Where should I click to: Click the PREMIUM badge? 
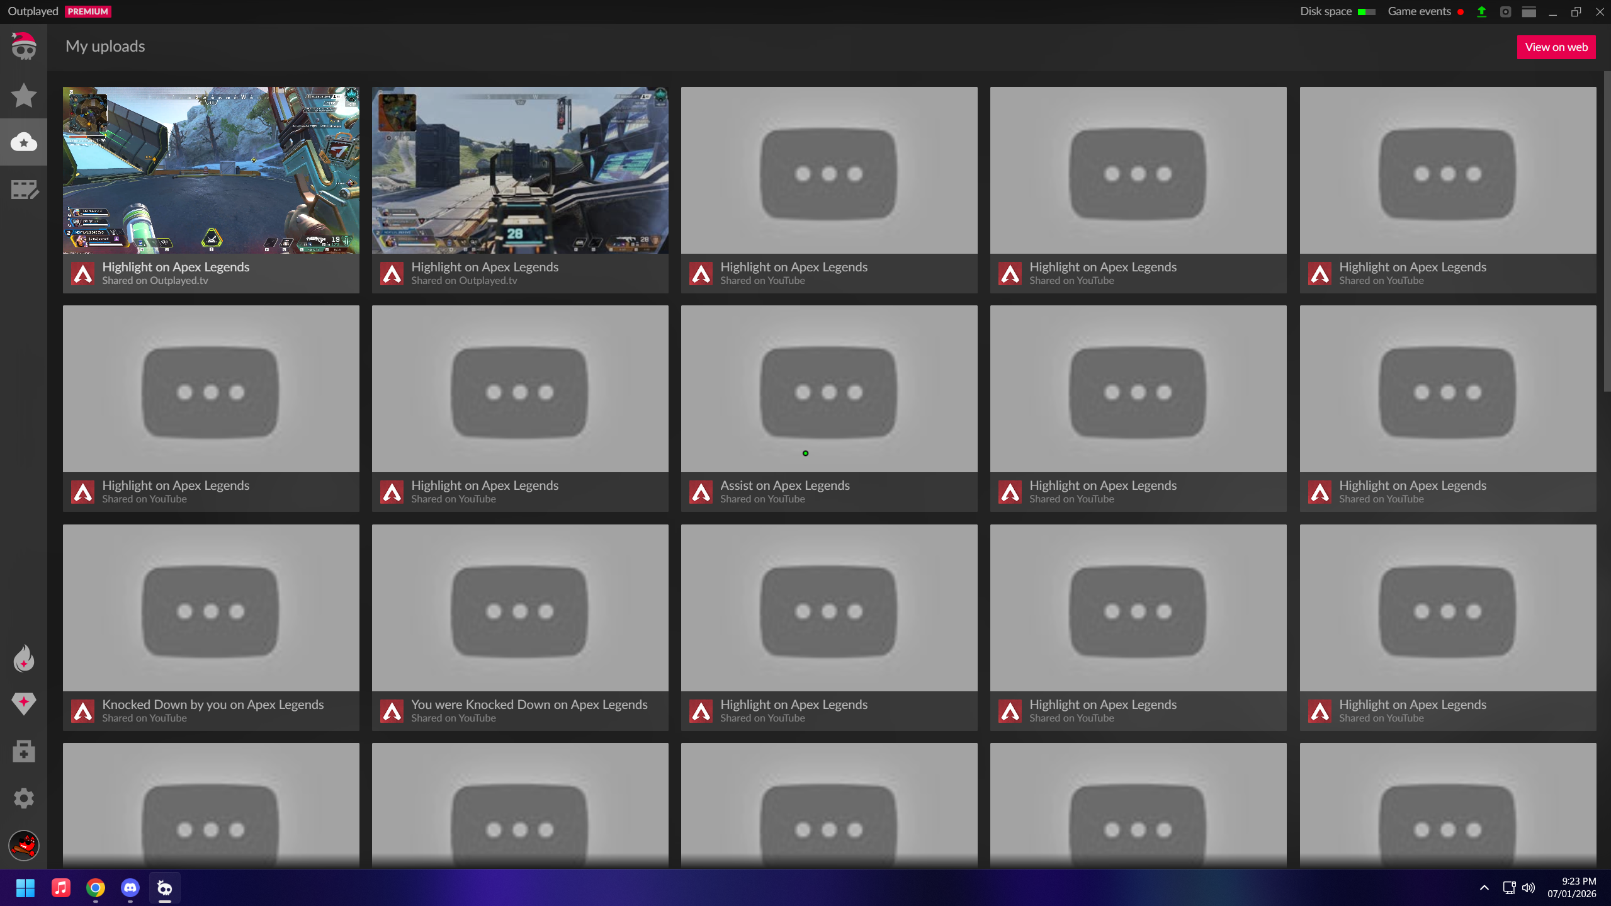(88, 11)
